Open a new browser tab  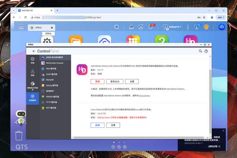[57, 10]
